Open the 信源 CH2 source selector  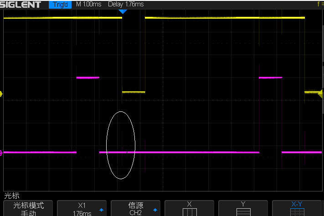(x=135, y=208)
